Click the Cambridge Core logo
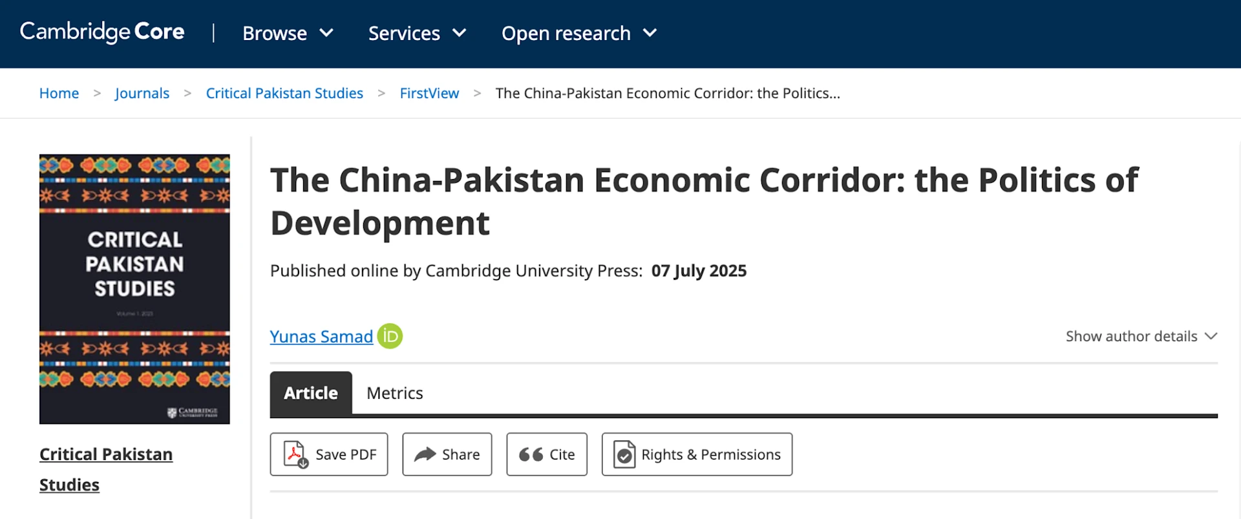This screenshot has height=519, width=1241. coord(102,32)
